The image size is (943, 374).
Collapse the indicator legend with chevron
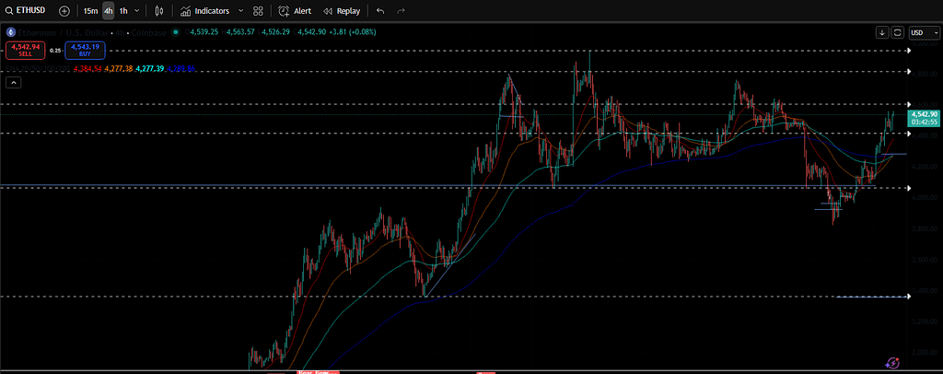[14, 83]
